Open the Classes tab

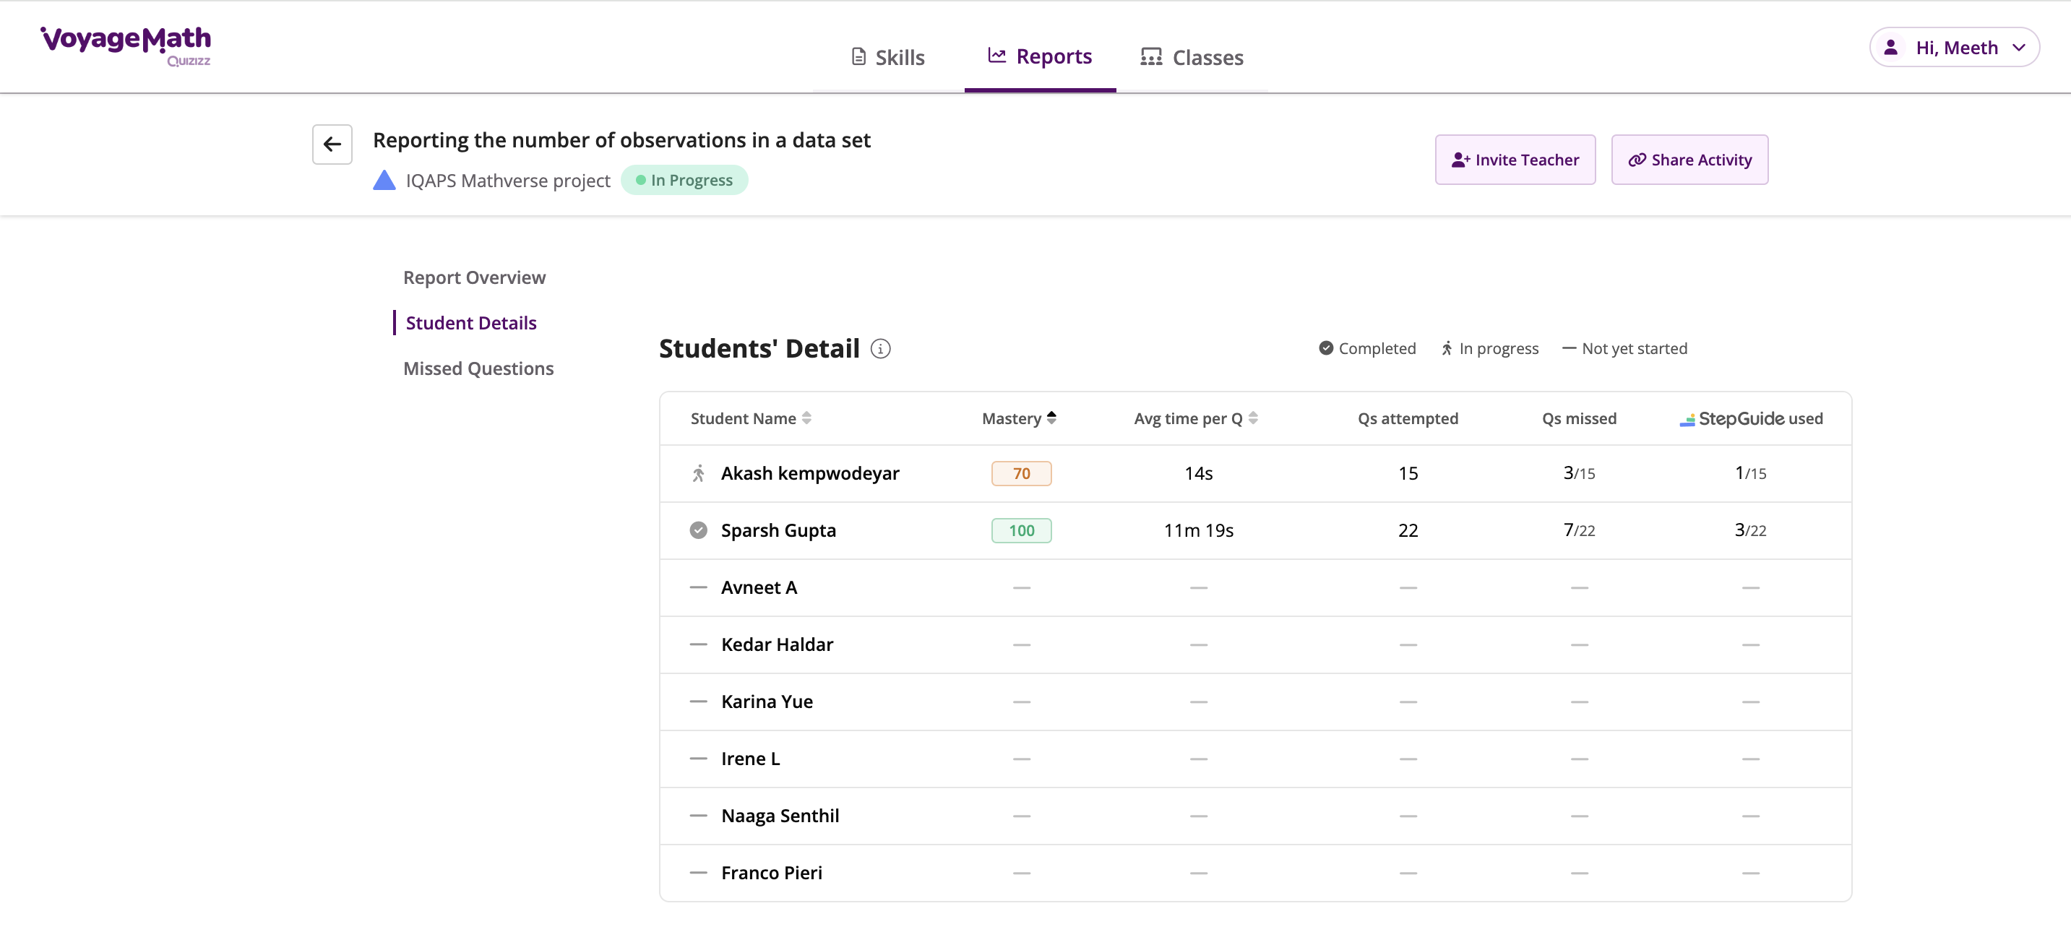pyautogui.click(x=1192, y=57)
